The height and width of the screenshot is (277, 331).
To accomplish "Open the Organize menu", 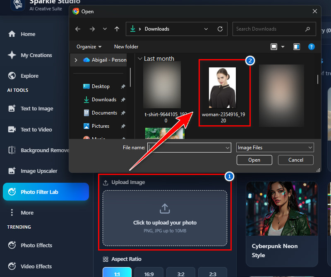I will point(89,47).
